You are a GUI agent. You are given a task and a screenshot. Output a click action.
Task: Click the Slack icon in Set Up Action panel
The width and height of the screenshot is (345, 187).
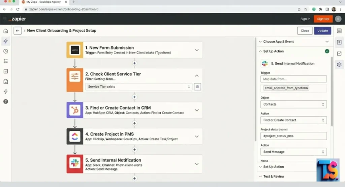265,64
